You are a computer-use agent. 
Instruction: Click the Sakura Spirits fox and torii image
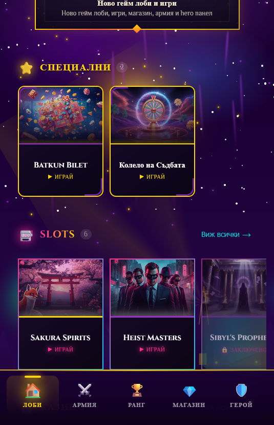[60, 288]
